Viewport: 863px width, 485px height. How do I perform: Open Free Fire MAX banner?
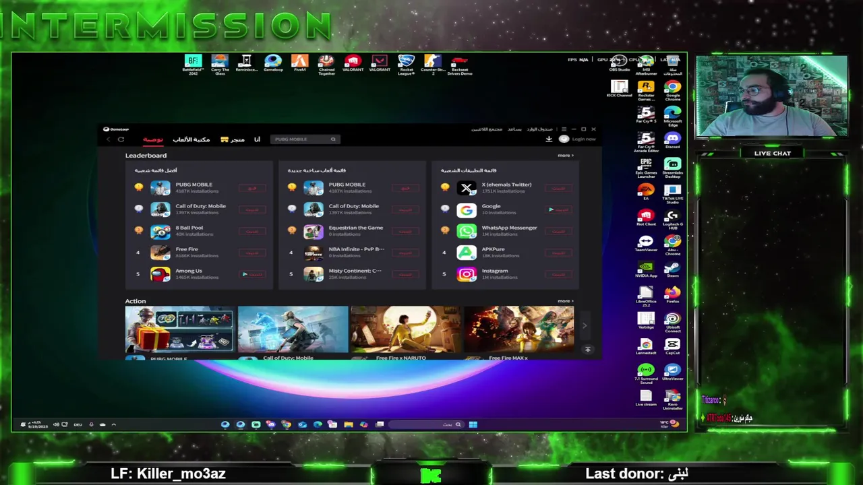[x=518, y=329]
